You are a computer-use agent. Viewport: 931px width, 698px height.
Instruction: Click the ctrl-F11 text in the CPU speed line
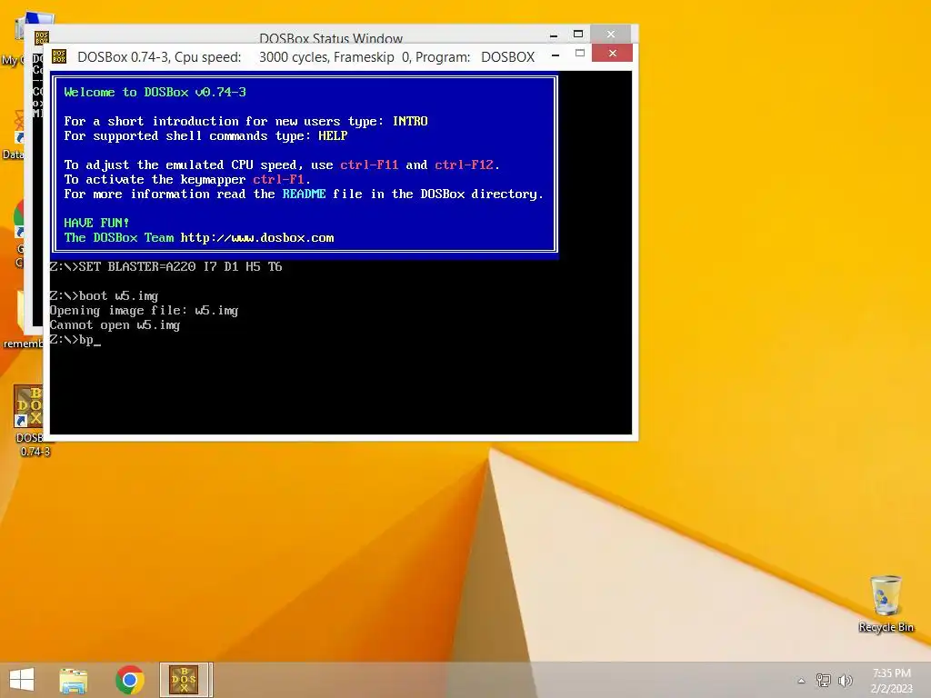click(369, 165)
